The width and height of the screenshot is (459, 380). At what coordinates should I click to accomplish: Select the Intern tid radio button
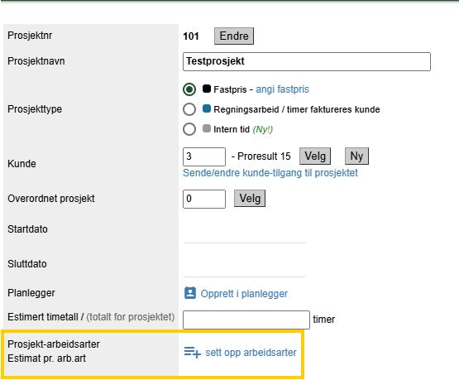pyautogui.click(x=189, y=129)
